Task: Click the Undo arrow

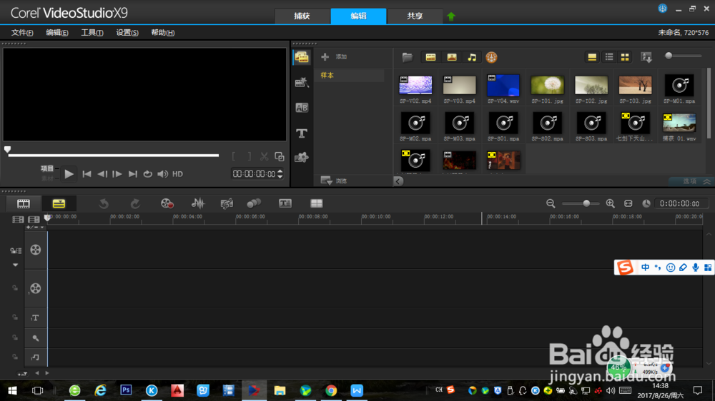Action: click(104, 203)
